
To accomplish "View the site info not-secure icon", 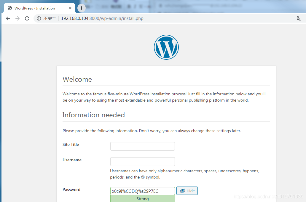I will tap(39, 18).
